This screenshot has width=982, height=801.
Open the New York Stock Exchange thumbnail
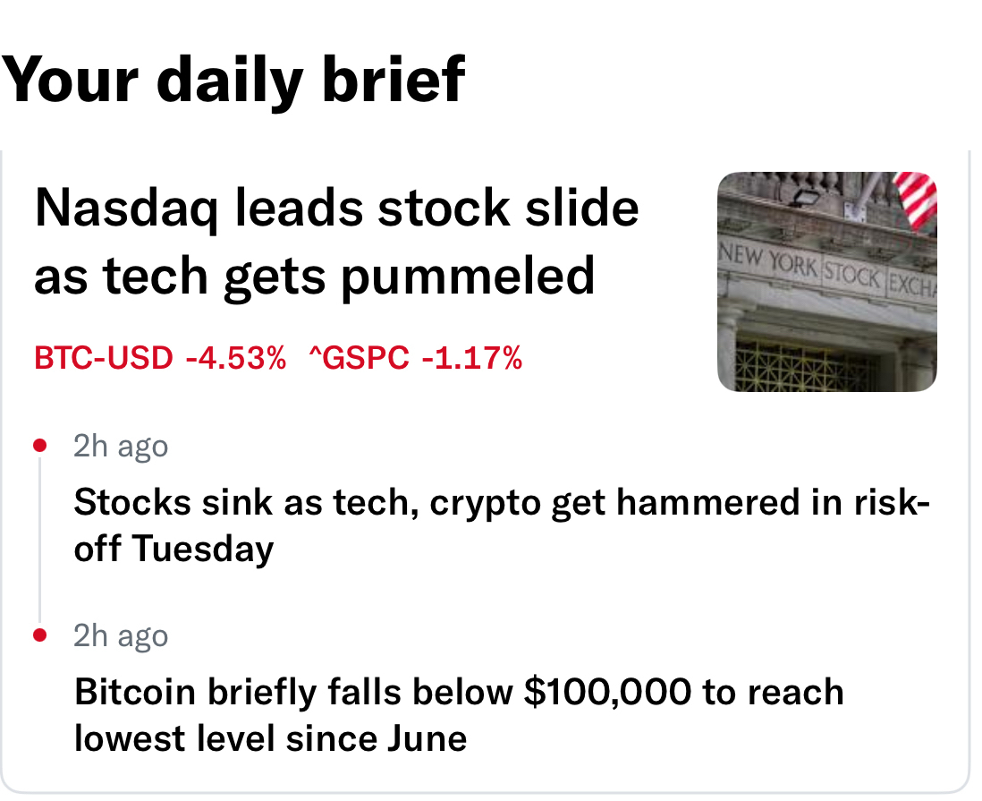[x=826, y=282]
